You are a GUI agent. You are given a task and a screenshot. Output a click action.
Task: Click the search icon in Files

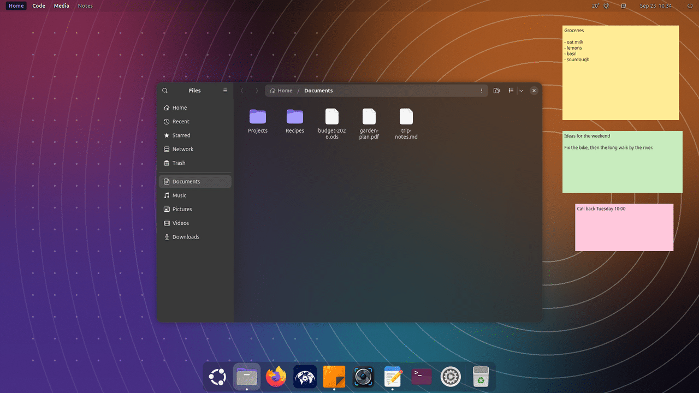(x=165, y=91)
